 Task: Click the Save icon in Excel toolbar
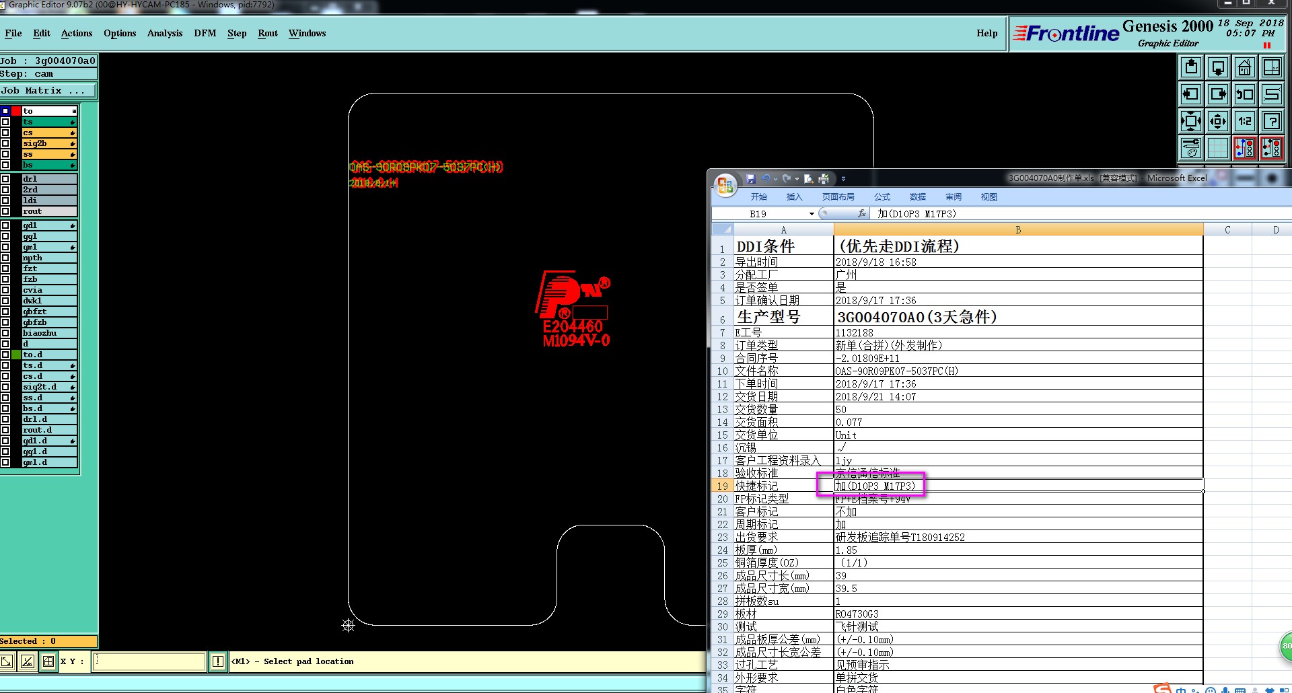point(751,179)
